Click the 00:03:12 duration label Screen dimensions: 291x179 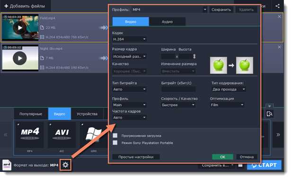click(x=13, y=47)
